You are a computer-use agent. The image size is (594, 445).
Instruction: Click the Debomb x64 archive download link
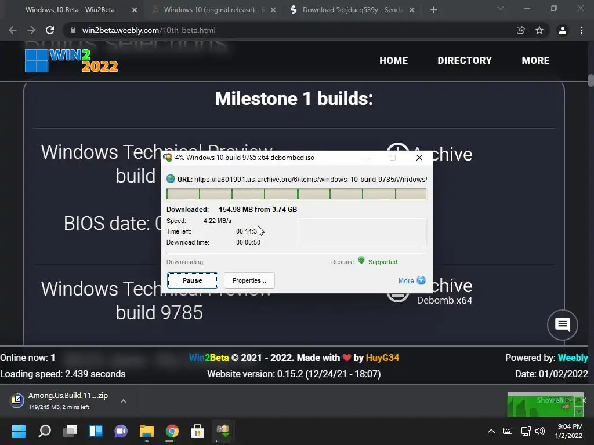click(444, 301)
